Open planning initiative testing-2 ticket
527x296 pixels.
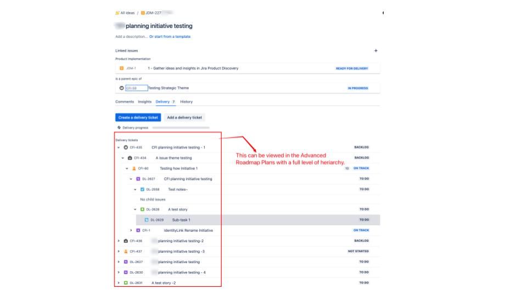[181, 241]
